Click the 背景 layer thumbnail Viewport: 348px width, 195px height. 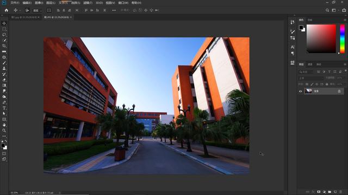(308, 91)
